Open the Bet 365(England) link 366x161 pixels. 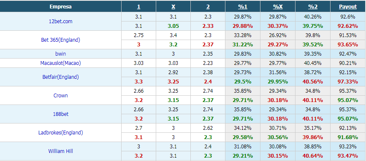(60, 40)
